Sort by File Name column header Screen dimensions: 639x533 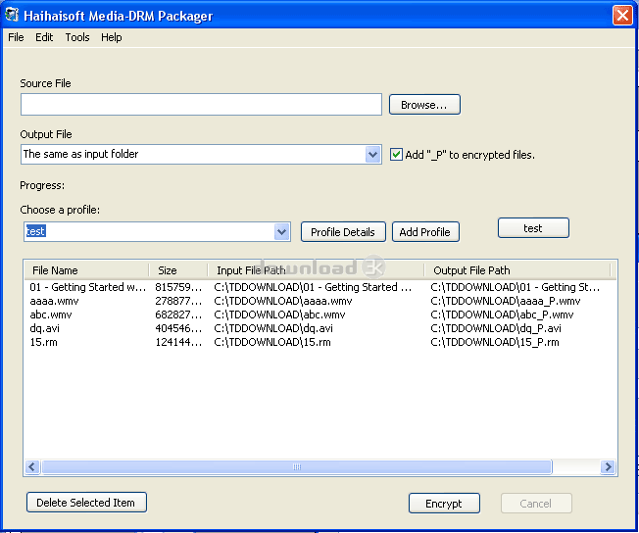click(x=86, y=270)
